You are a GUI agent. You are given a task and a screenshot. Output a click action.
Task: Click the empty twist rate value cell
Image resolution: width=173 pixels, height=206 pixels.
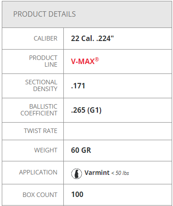pyautogui.click(x=118, y=131)
